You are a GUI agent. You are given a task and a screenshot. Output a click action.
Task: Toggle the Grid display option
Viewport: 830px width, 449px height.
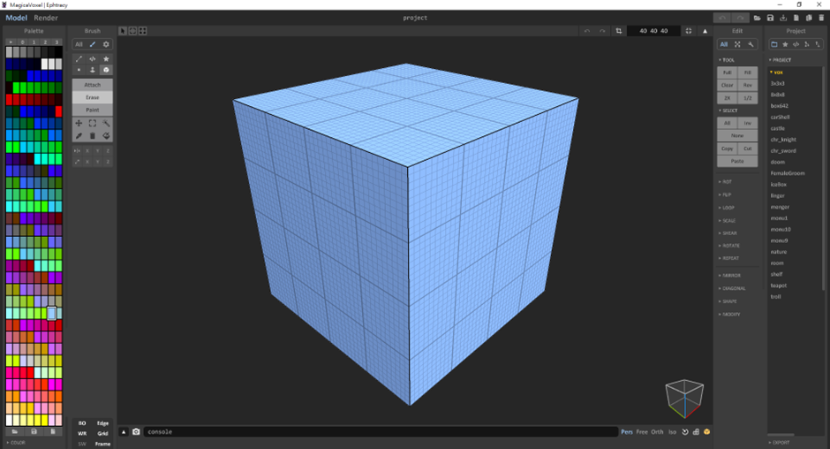coord(102,434)
